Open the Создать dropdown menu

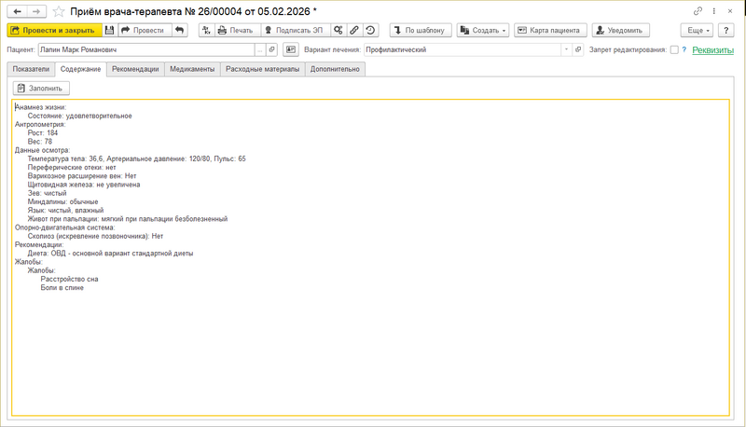tap(483, 30)
